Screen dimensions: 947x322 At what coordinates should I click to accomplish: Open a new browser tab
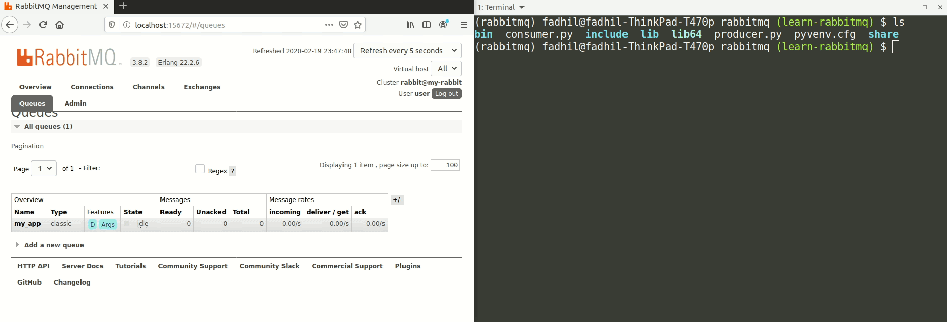click(123, 6)
